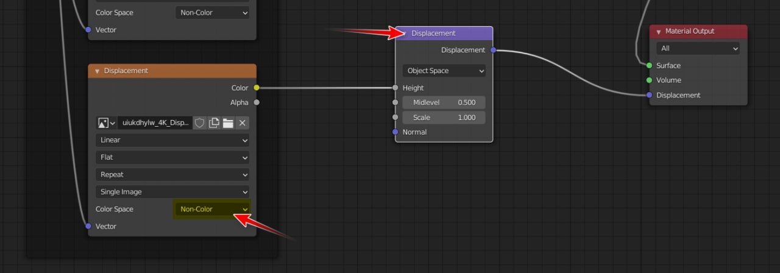Unlink image with the X icon
This screenshot has width=780, height=273.
242,122
